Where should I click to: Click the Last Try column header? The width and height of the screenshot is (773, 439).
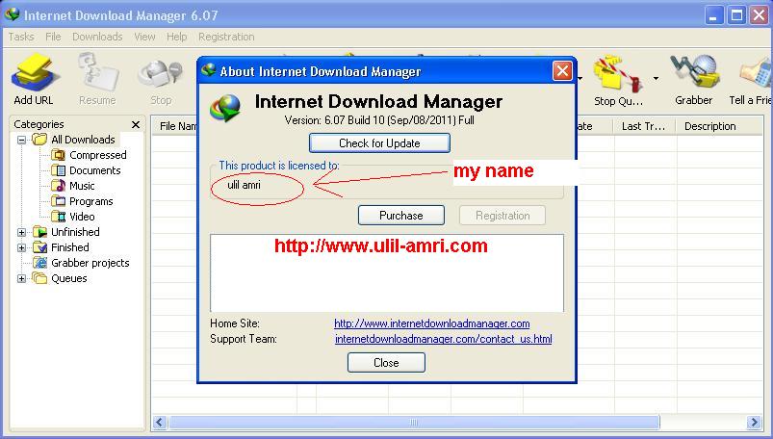(644, 126)
